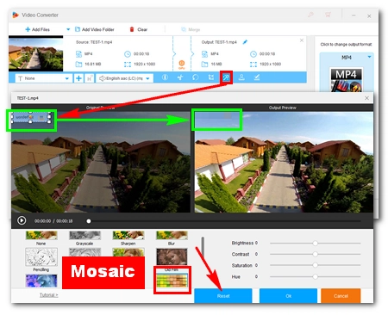Click the Brightness slider handle
Image resolution: width=388 pixels, height=315 pixels.
[x=316, y=244]
